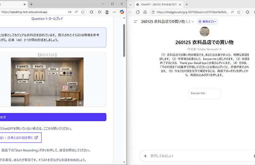Click the GPT profile avatar image
Image resolution: width=255 pixels, height=165 pixels.
click(x=204, y=32)
